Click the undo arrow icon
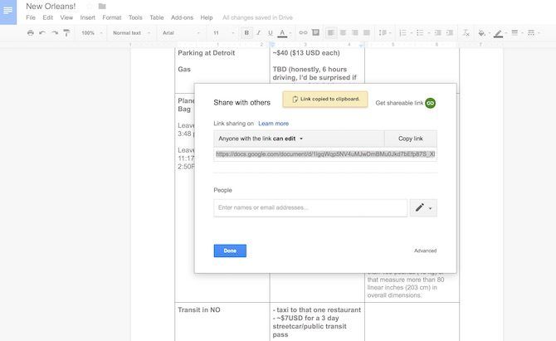 (42, 33)
